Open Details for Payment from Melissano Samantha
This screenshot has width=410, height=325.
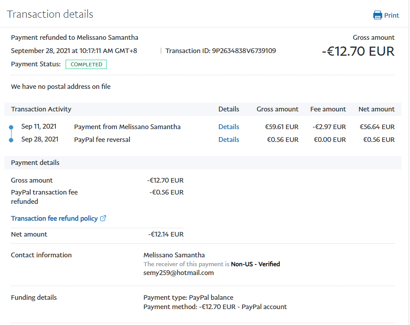(228, 127)
